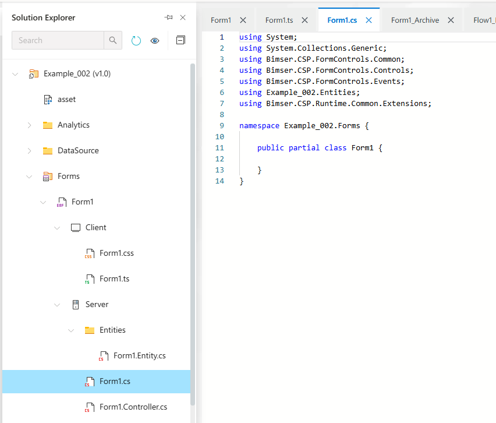496x423 pixels.
Task: Close the Form1_Archive editor tab
Action: [451, 20]
